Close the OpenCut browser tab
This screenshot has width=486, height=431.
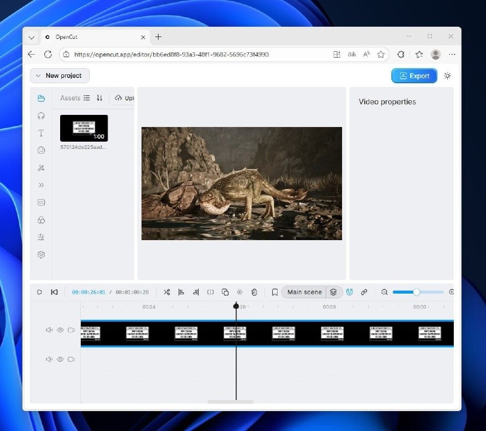(143, 37)
